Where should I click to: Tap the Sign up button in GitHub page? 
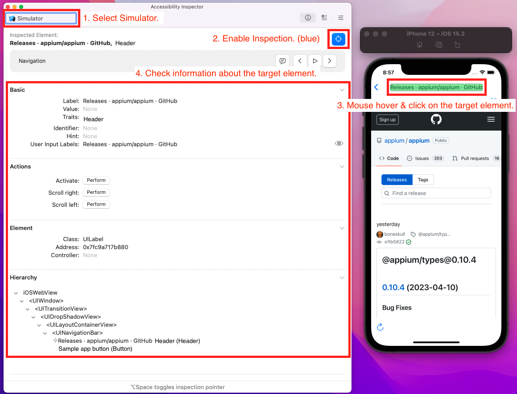tap(388, 119)
